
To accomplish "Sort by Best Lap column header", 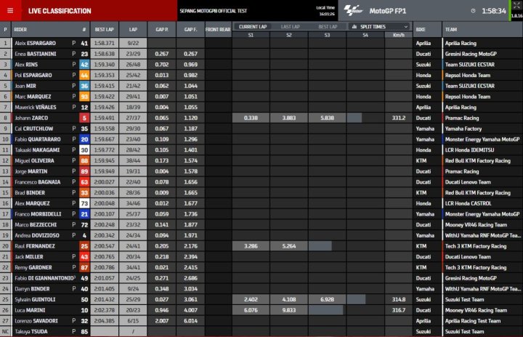I will pos(104,30).
